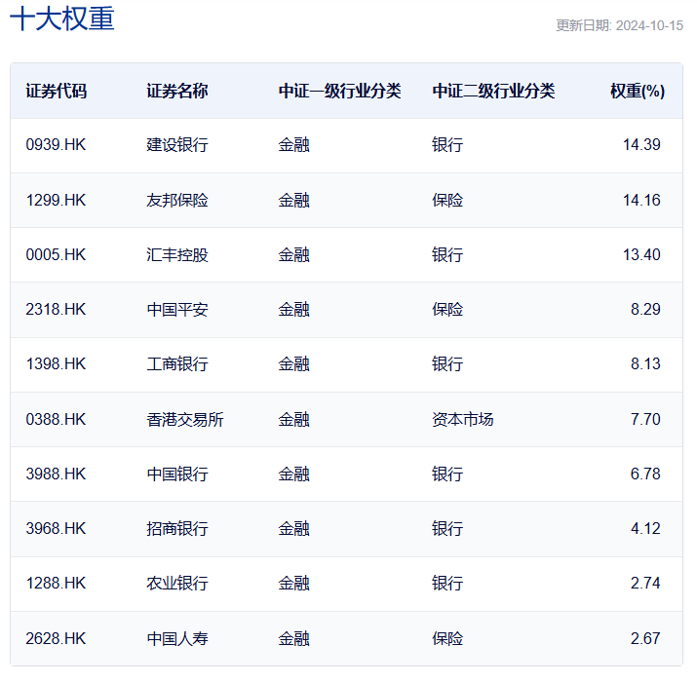Click 银行 in the 招商银行 row
697x683 pixels.
pyautogui.click(x=447, y=529)
